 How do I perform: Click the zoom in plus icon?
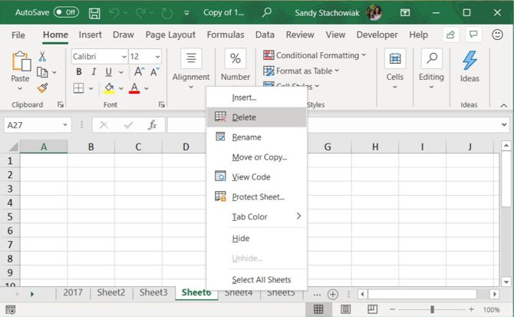471,309
